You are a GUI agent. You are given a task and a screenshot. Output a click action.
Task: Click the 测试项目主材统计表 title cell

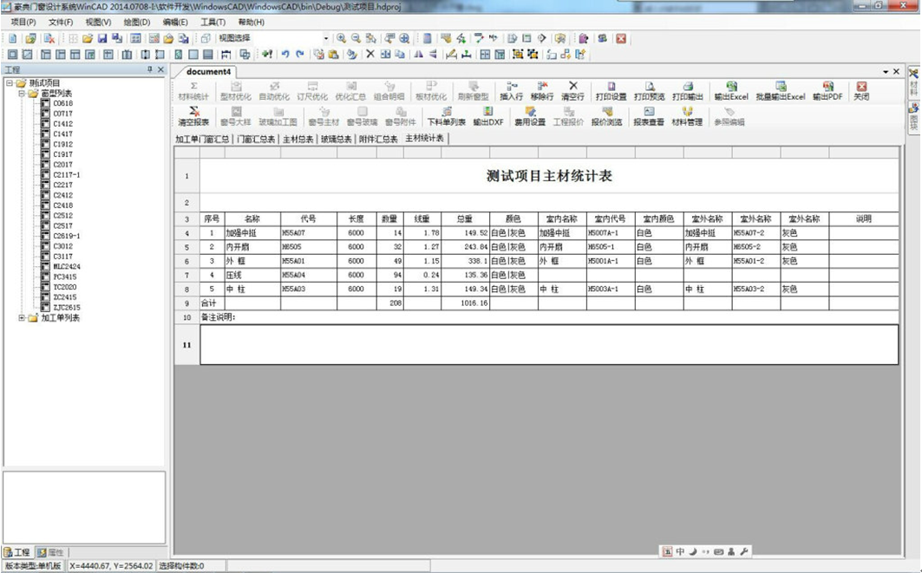(x=549, y=176)
